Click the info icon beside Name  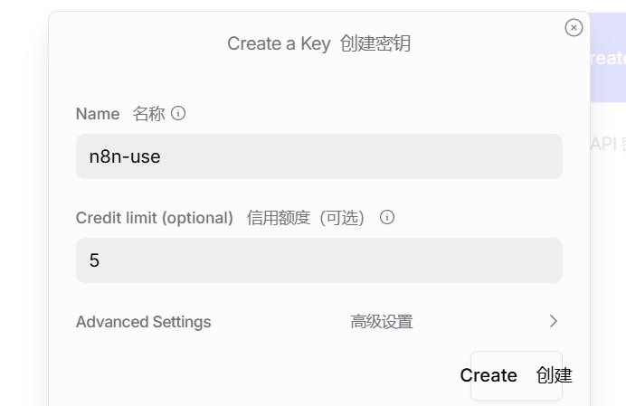pyautogui.click(x=178, y=114)
